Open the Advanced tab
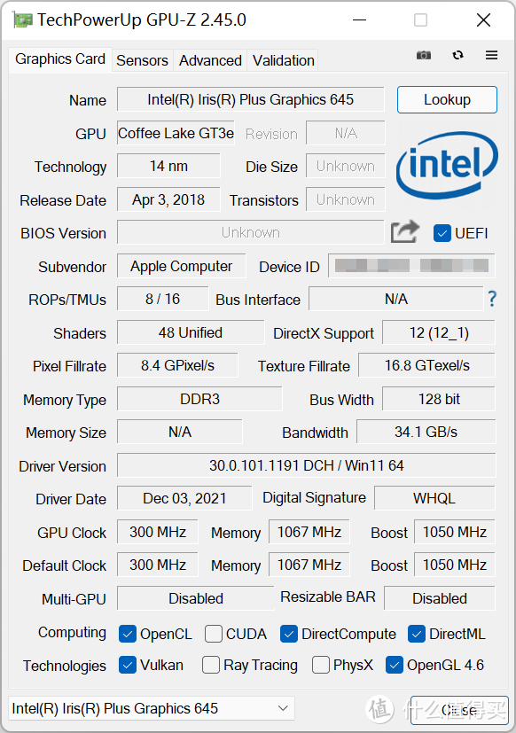The width and height of the screenshot is (516, 733). (210, 60)
